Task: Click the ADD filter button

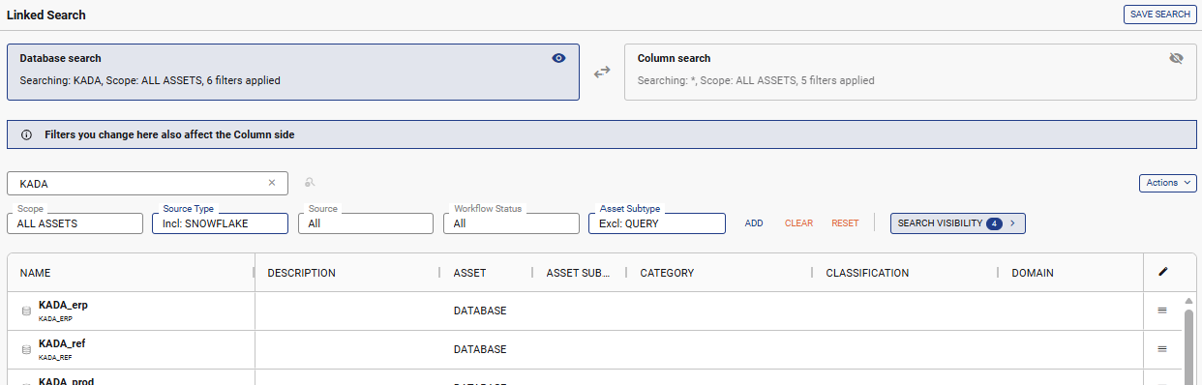Action: tap(754, 223)
